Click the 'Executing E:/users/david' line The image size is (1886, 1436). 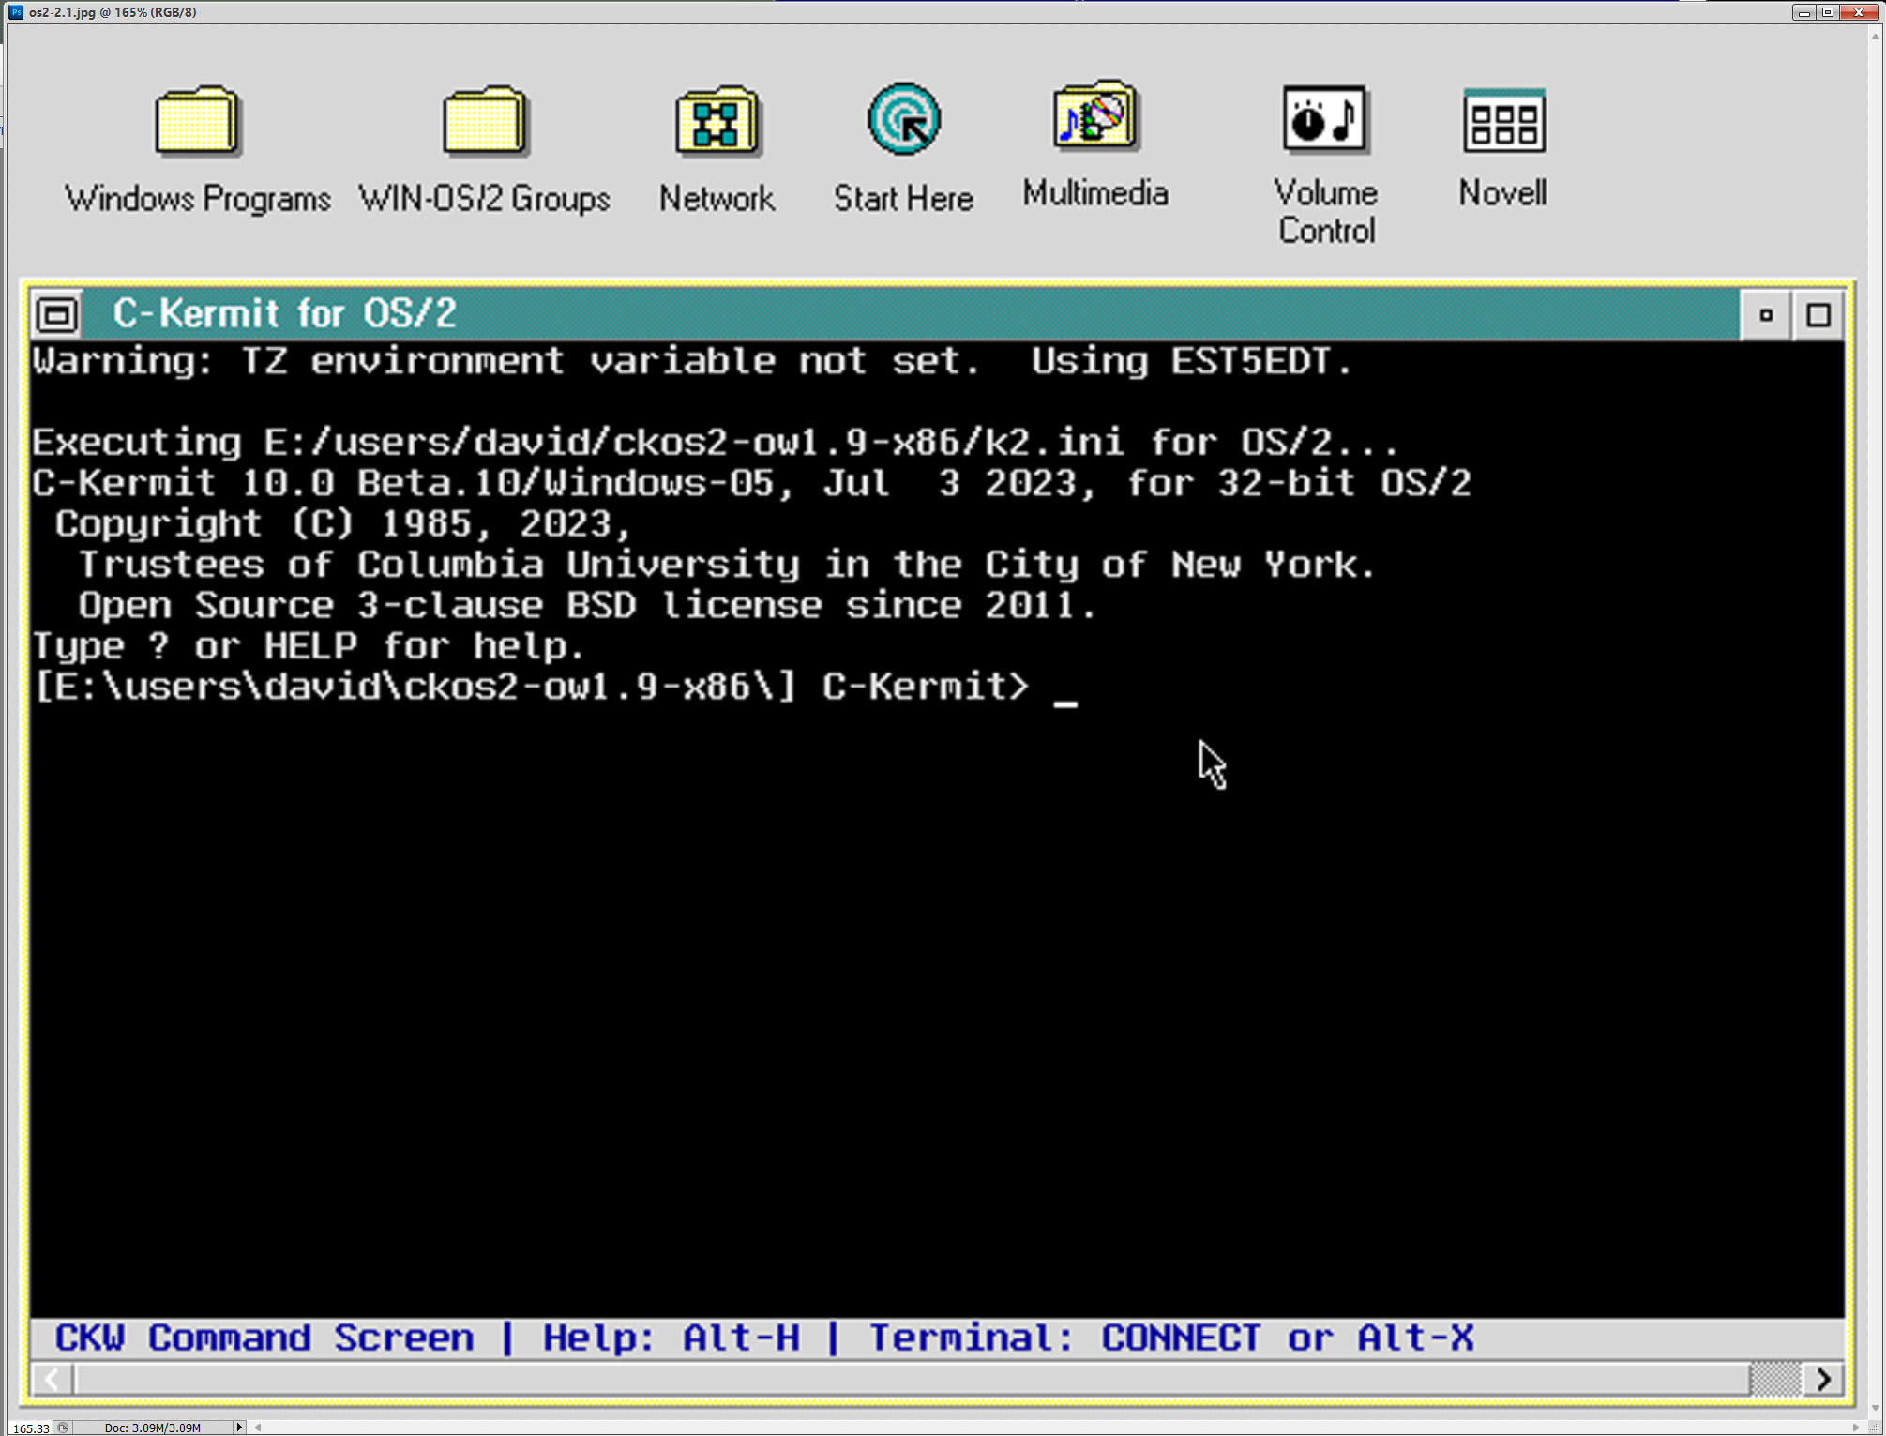tap(716, 442)
